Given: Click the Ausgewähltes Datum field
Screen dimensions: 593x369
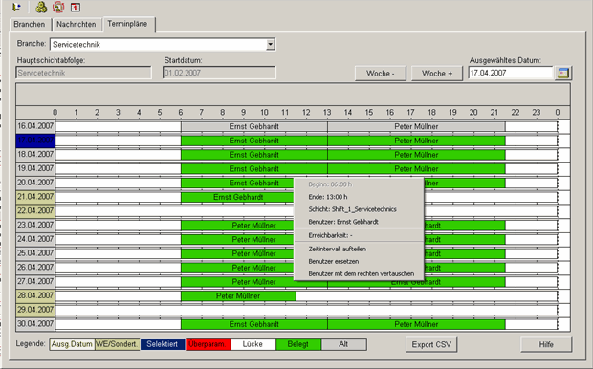Looking at the screenshot, I should pyautogui.click(x=511, y=73).
